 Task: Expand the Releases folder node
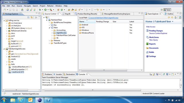click(49, 41)
